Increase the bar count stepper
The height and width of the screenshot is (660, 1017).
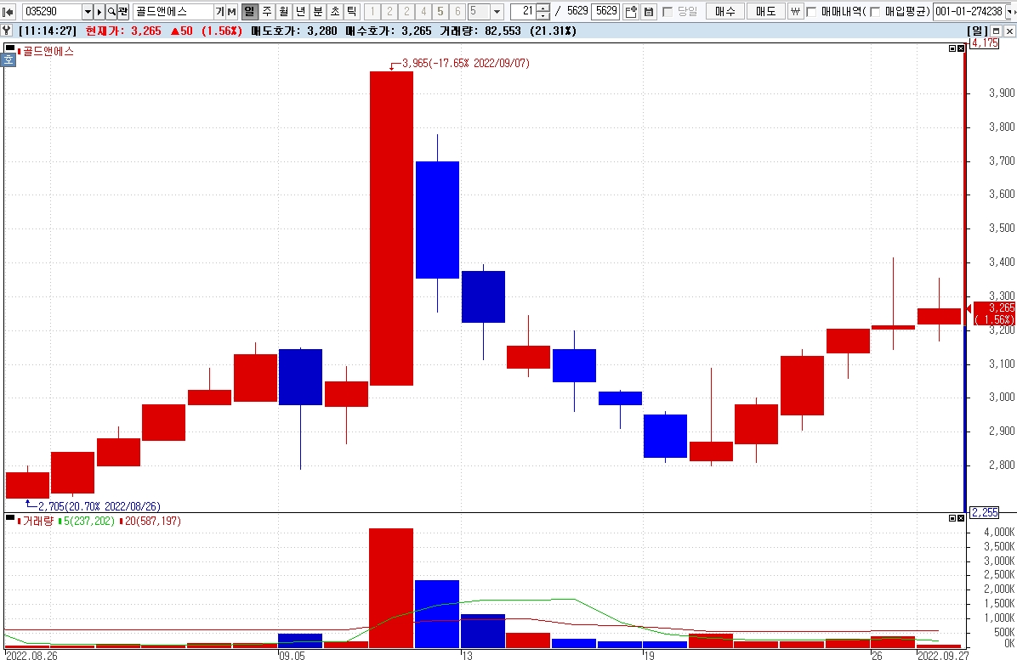click(543, 8)
